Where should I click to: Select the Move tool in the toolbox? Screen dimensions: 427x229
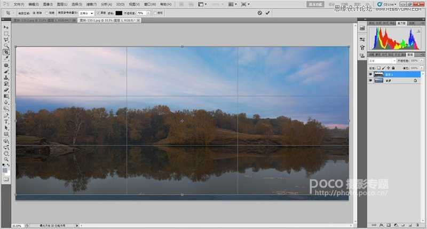(x=6, y=27)
